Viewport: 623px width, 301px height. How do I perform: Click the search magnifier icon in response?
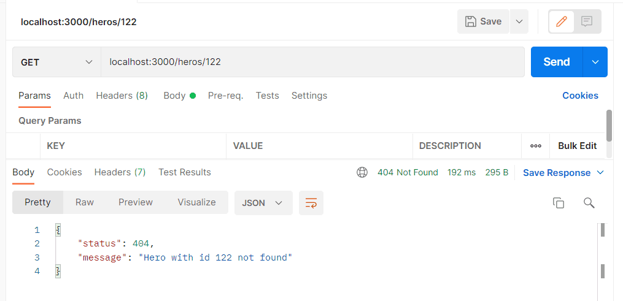point(589,203)
